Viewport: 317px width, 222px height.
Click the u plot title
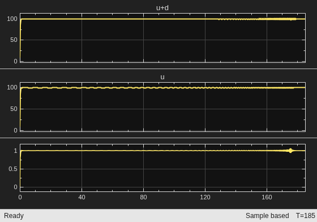[162, 77]
